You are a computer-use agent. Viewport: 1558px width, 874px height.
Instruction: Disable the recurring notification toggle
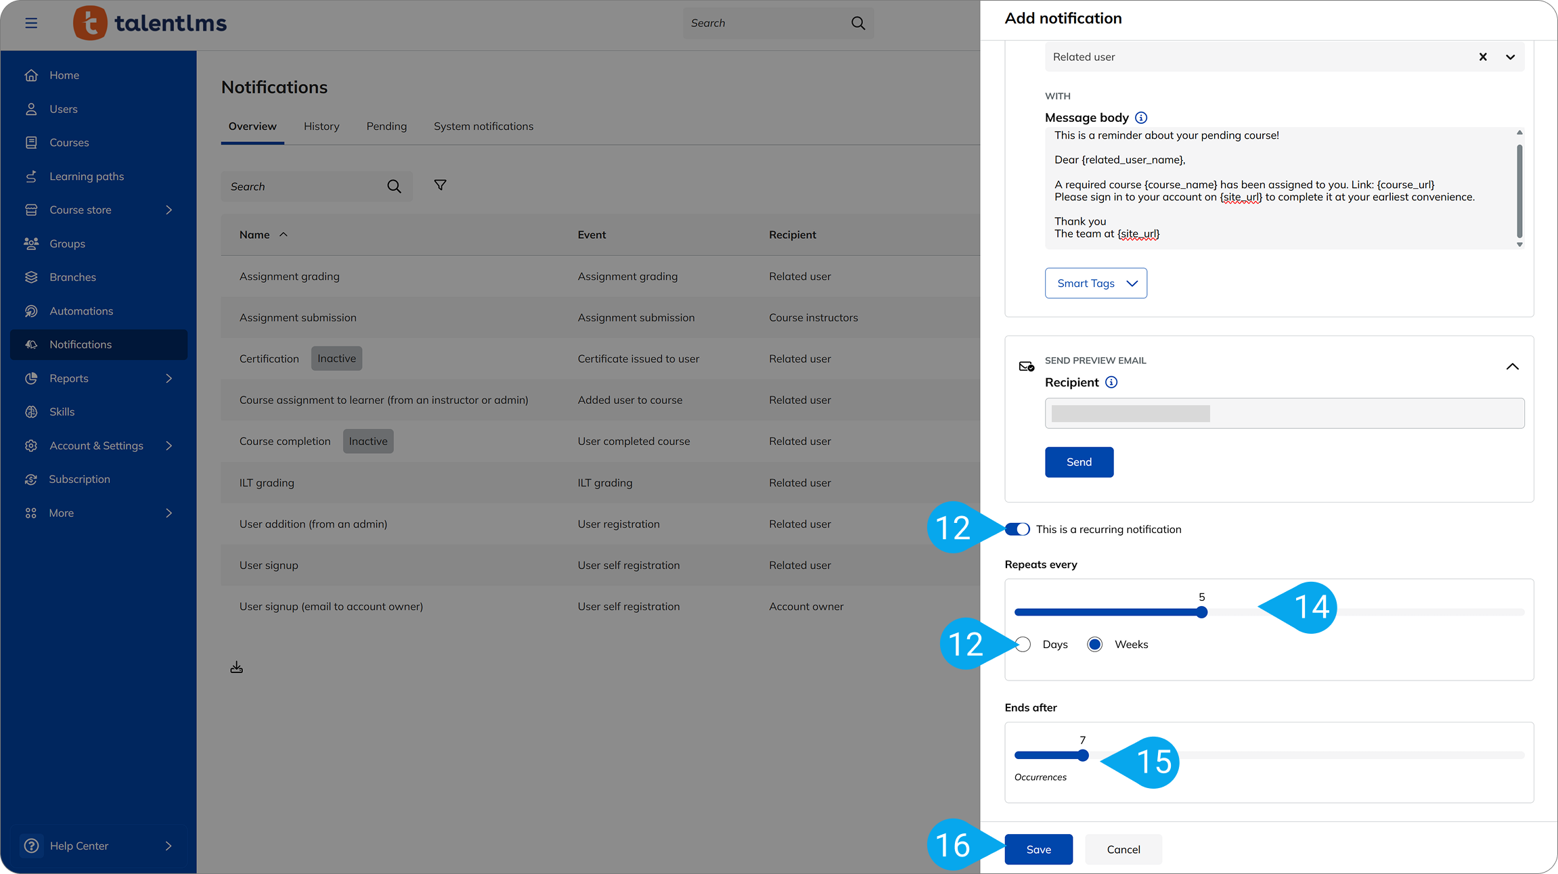[x=1017, y=529]
